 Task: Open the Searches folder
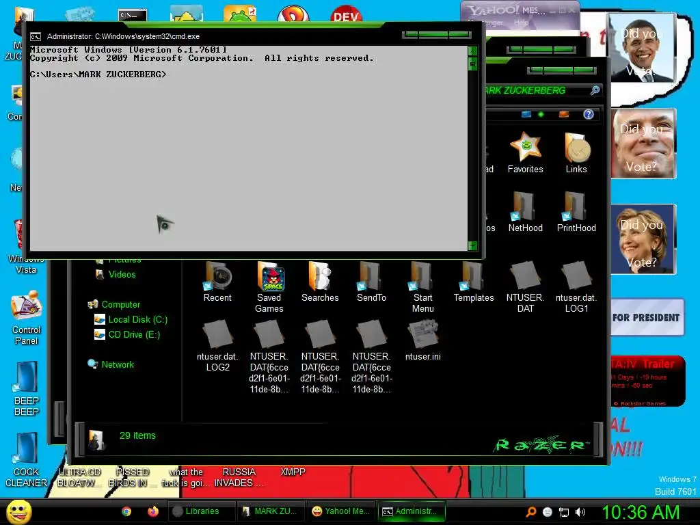320,282
